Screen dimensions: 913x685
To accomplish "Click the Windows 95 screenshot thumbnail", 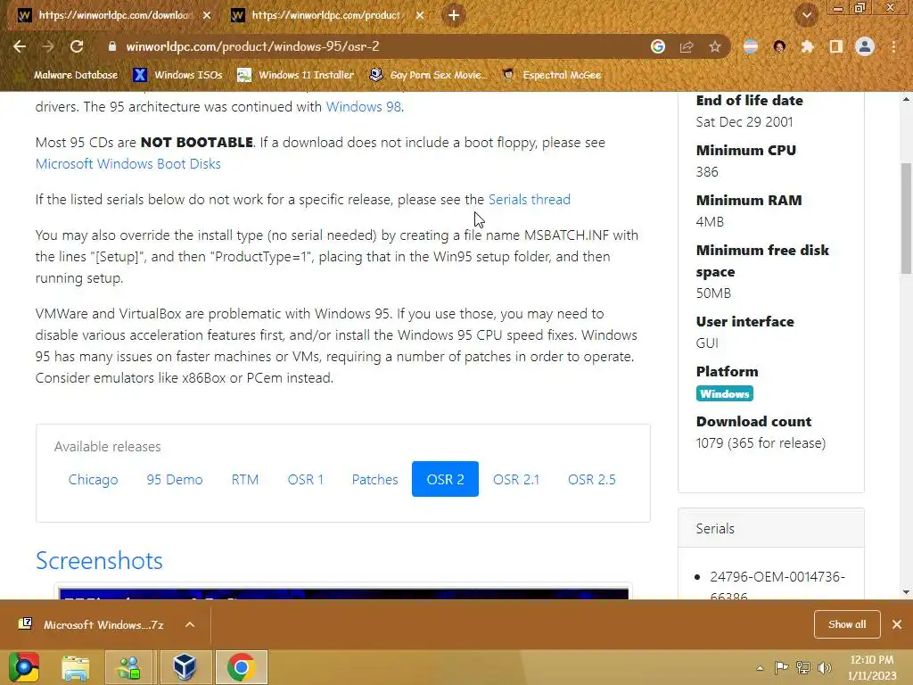I will tap(343, 592).
